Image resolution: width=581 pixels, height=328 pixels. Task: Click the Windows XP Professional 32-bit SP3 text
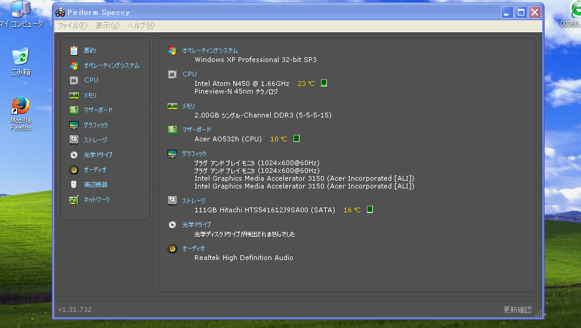(x=256, y=60)
